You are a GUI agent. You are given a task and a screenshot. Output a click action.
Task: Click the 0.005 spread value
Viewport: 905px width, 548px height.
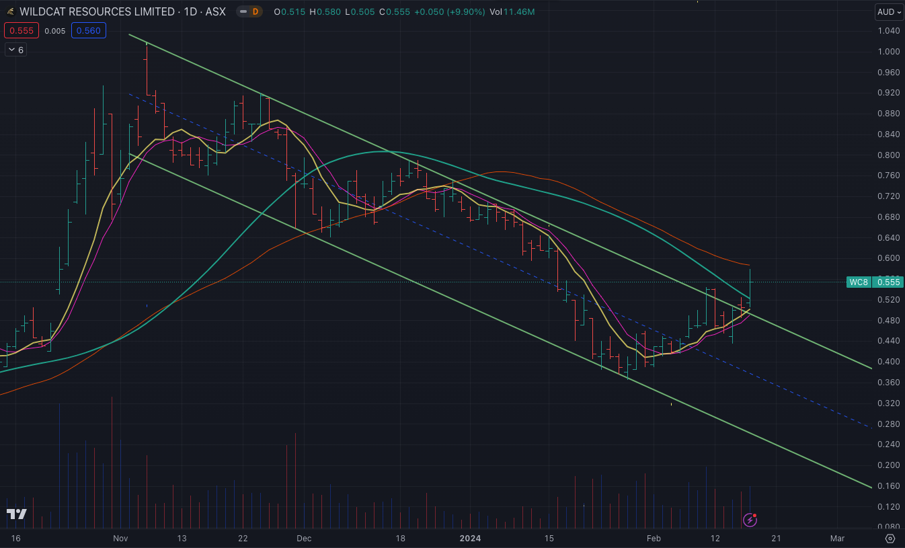click(x=55, y=30)
